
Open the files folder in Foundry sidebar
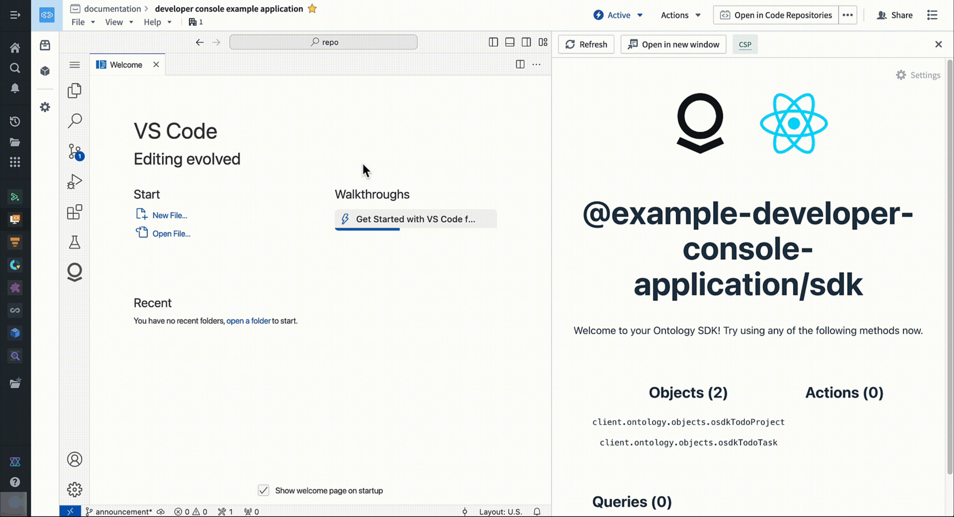click(x=15, y=143)
